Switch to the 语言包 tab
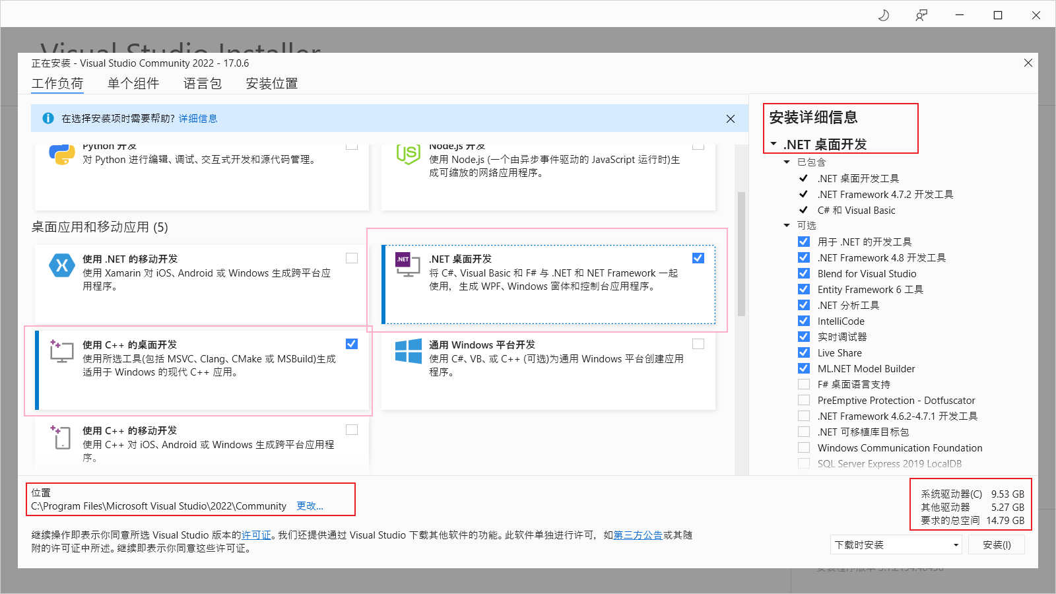 pyautogui.click(x=203, y=84)
